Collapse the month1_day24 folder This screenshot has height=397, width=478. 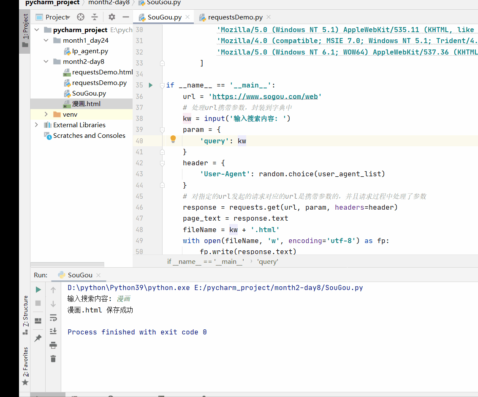(x=46, y=40)
